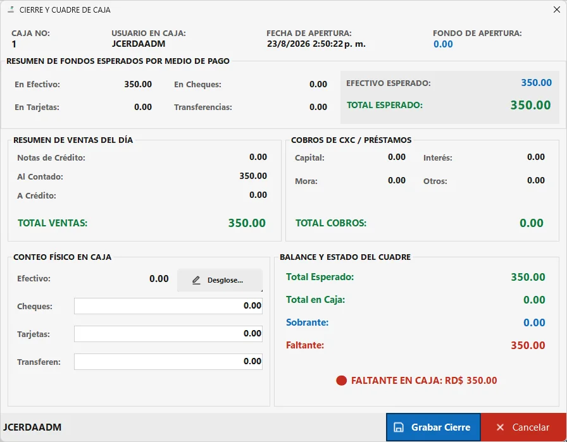Click the Efectivo count value in Conteo Físico
The width and height of the screenshot is (567, 442).
click(159, 279)
